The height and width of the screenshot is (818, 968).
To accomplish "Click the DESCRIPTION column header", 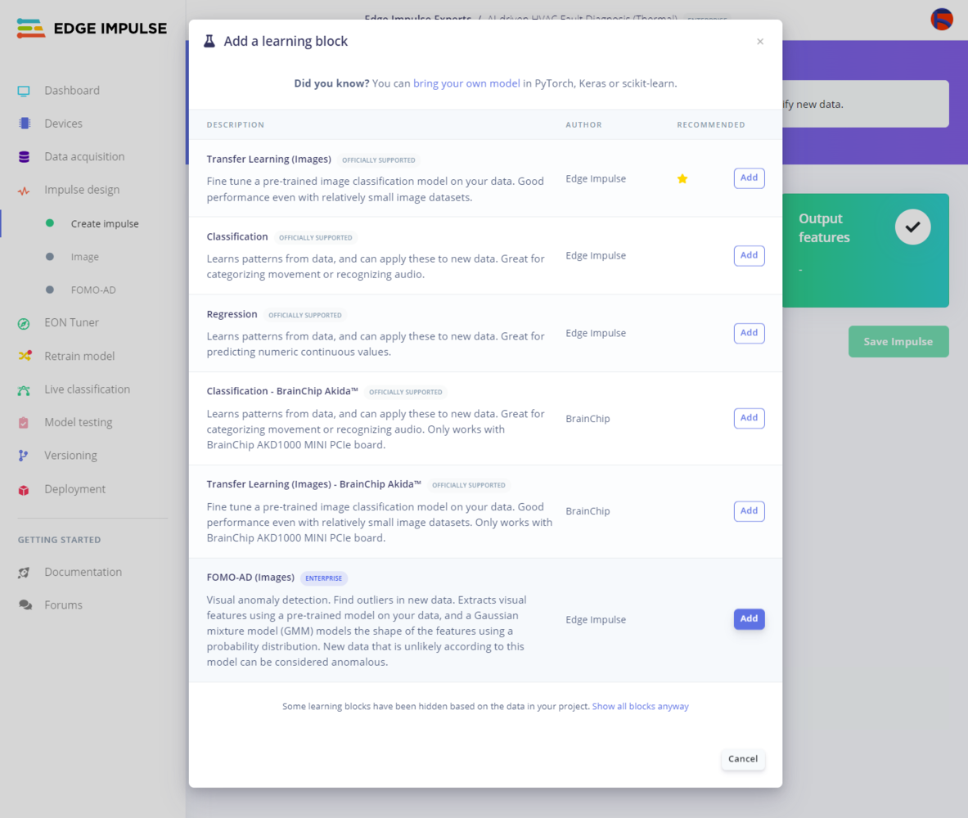I will click(x=235, y=124).
